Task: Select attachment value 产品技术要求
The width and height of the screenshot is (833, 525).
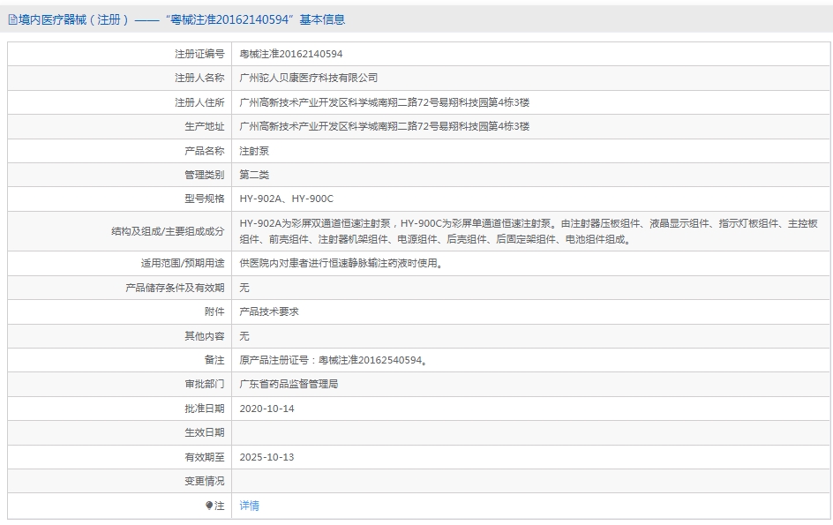Action: (x=269, y=312)
